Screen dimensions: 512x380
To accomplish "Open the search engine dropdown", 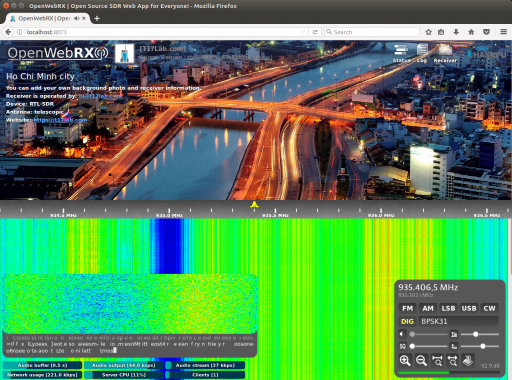I will 329,31.
